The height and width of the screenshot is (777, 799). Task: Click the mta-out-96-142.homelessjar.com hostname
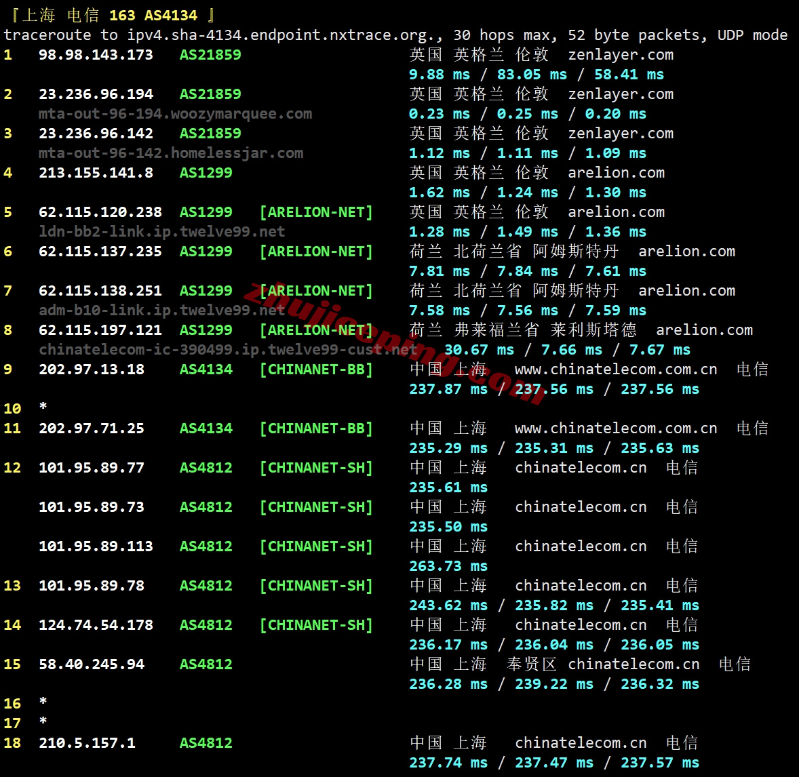[170, 153]
